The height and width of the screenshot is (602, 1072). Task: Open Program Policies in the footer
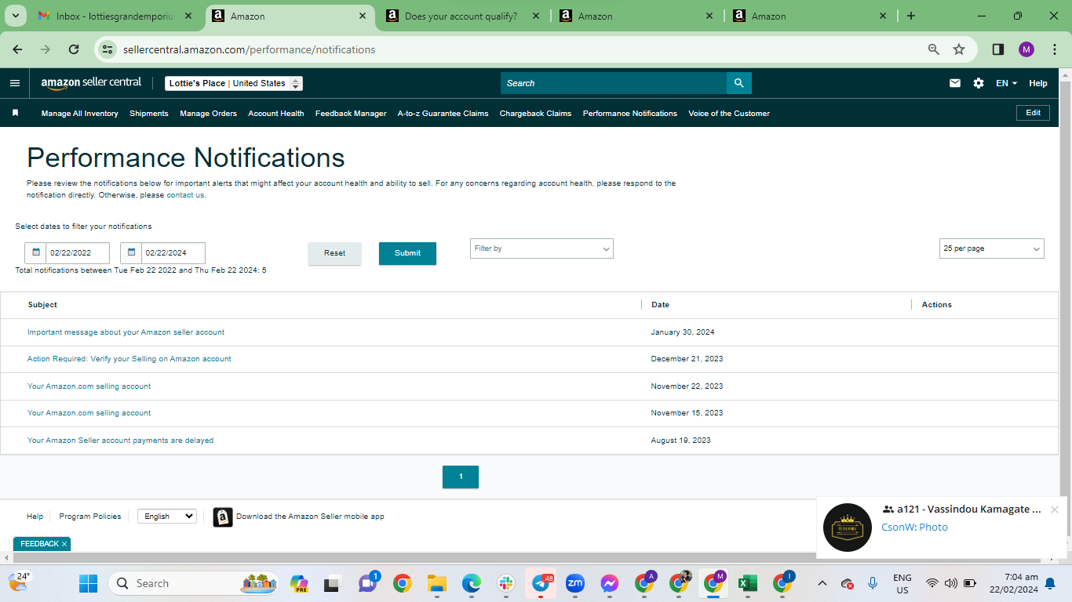pos(90,517)
